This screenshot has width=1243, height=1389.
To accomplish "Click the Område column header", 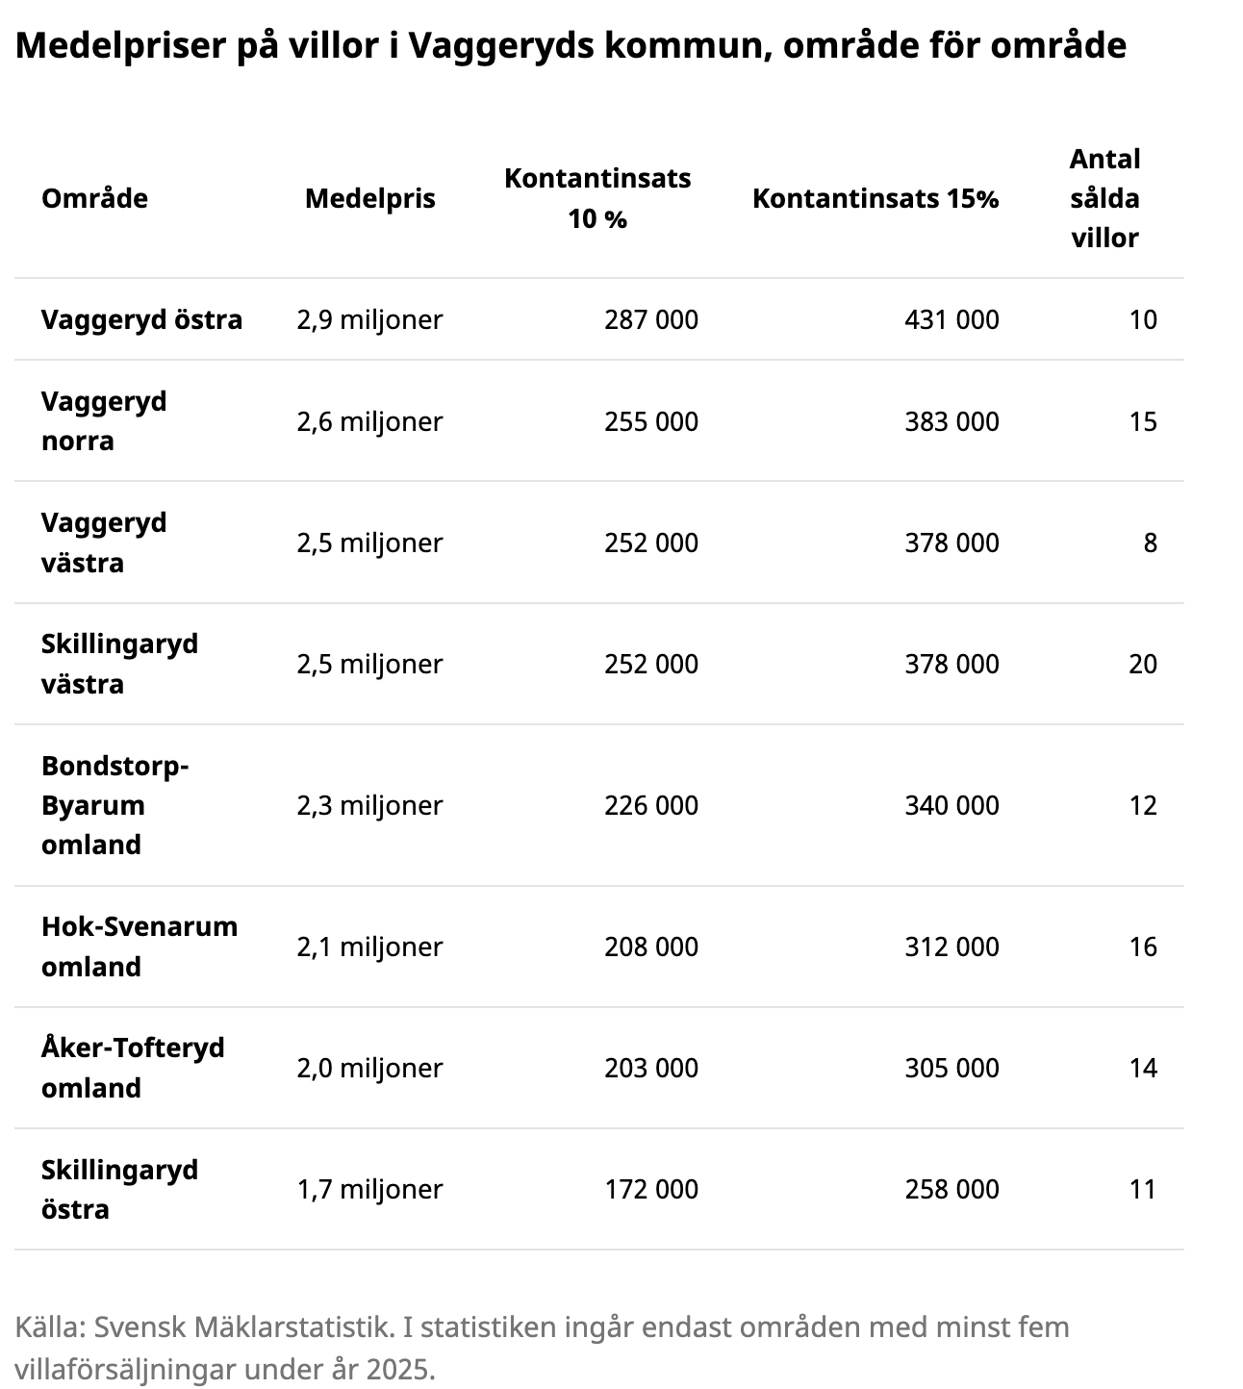I will tap(94, 199).
